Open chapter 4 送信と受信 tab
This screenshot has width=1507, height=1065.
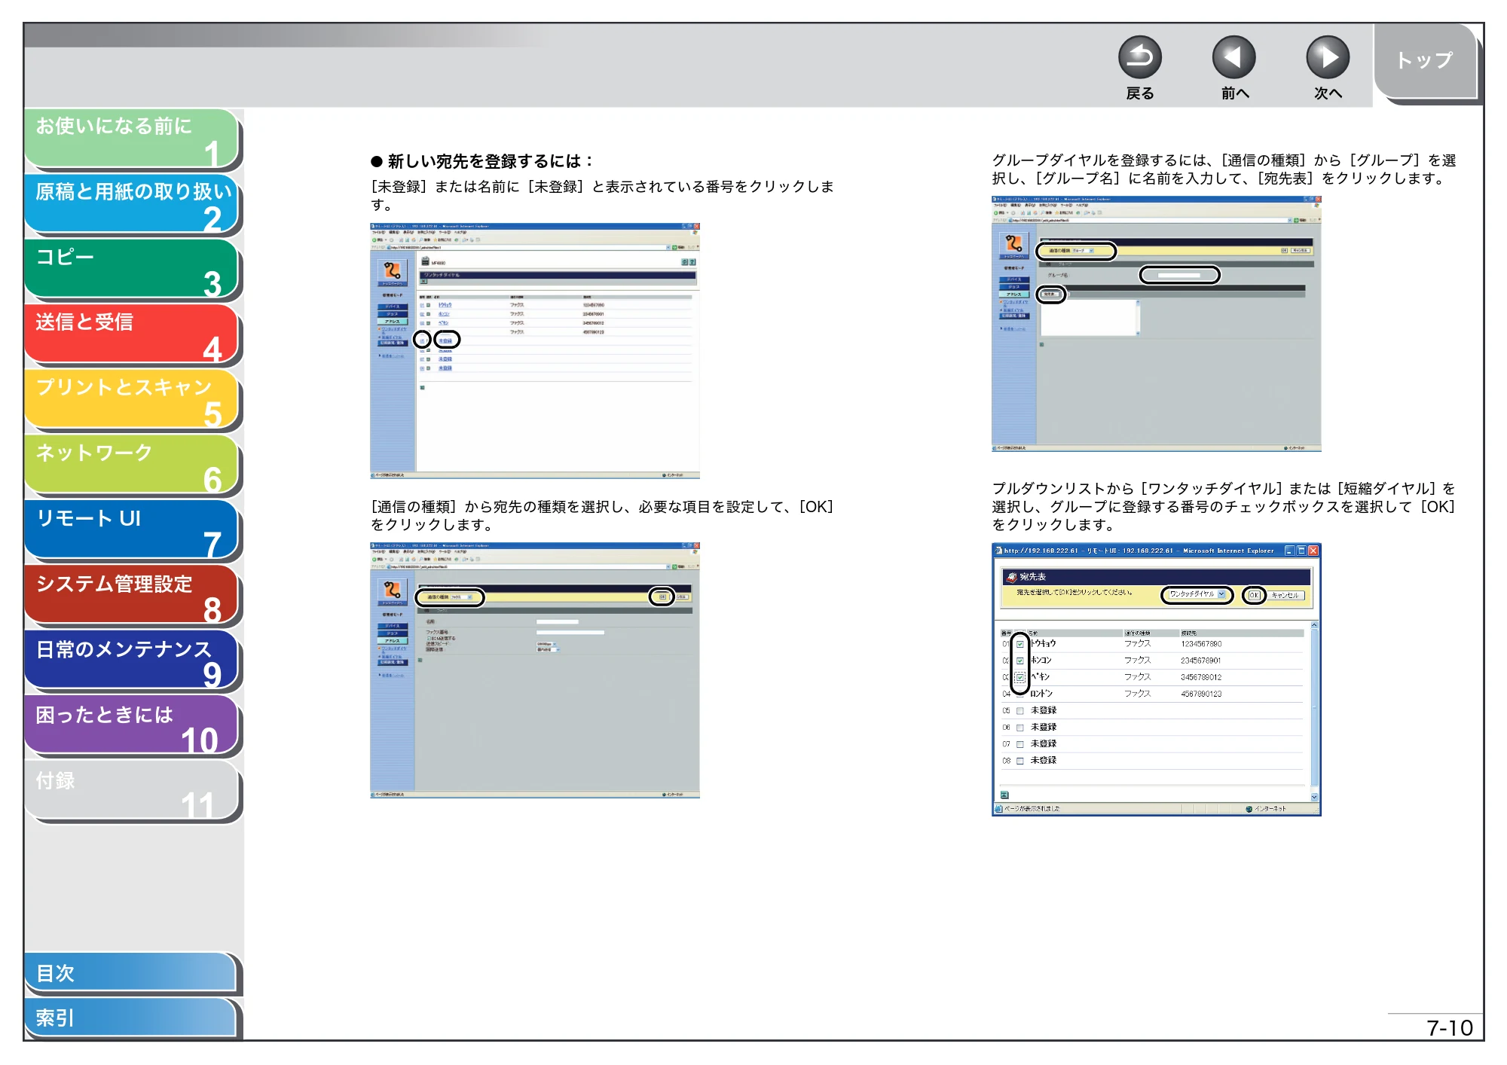(131, 334)
